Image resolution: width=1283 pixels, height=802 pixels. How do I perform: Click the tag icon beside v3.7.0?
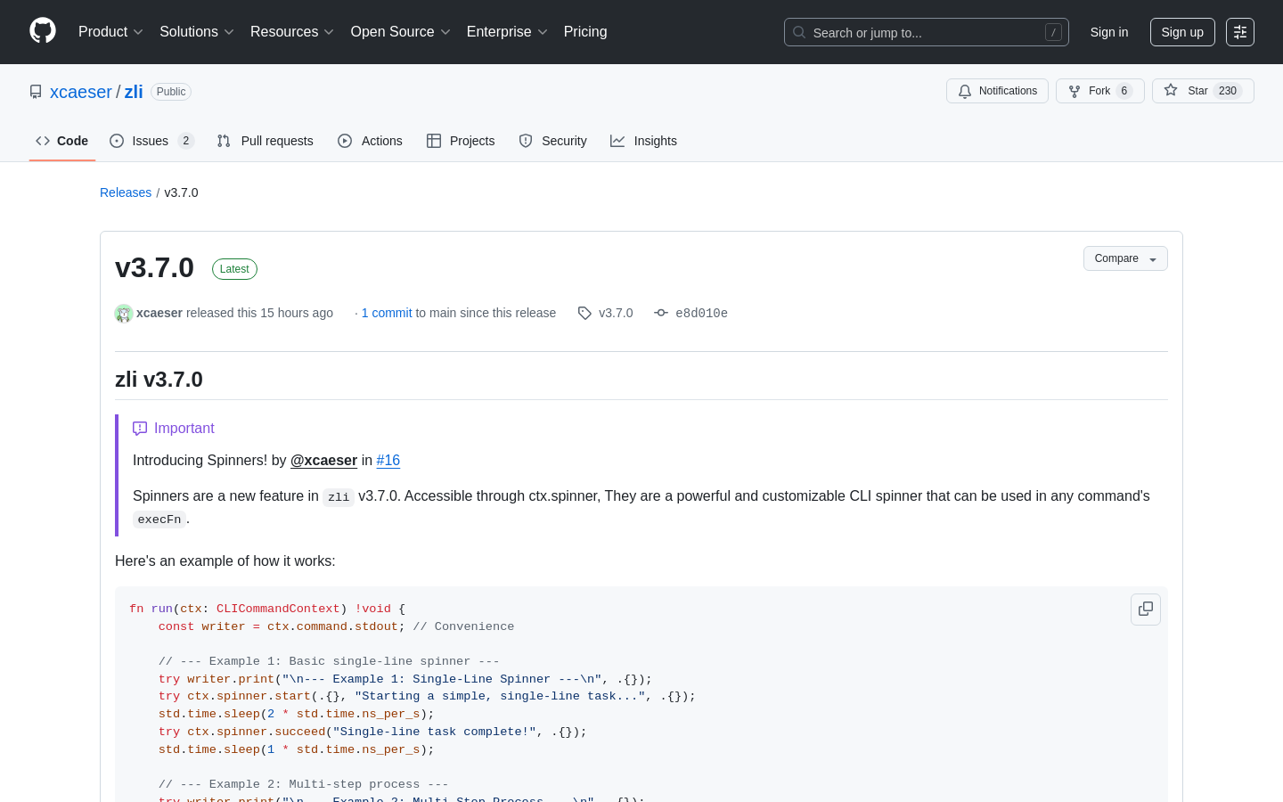click(x=584, y=313)
